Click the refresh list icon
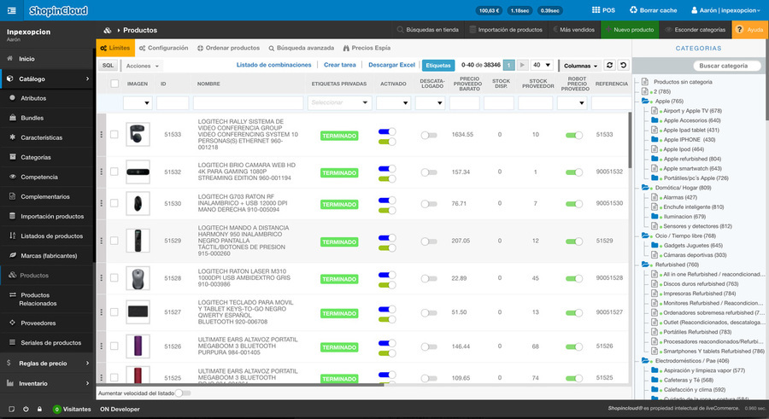This screenshot has height=419, width=769. point(609,65)
